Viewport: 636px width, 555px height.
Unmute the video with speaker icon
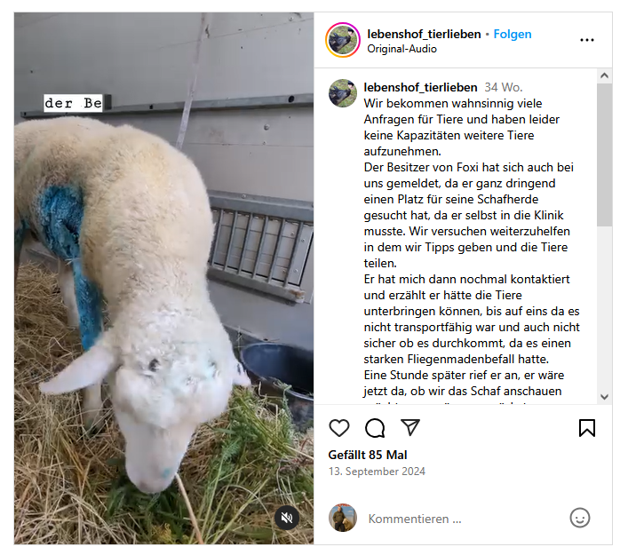click(287, 518)
